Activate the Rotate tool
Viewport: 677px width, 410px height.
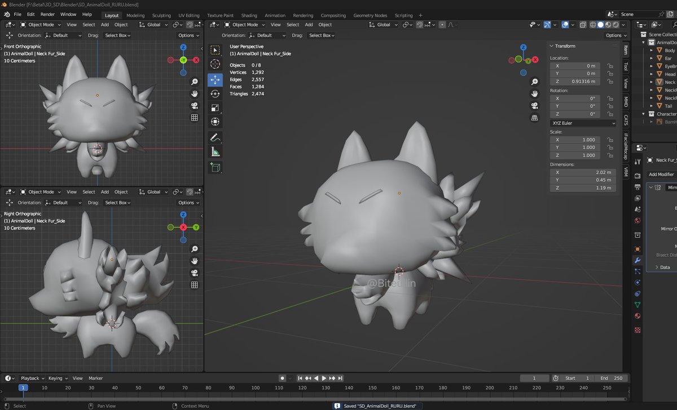click(x=215, y=94)
